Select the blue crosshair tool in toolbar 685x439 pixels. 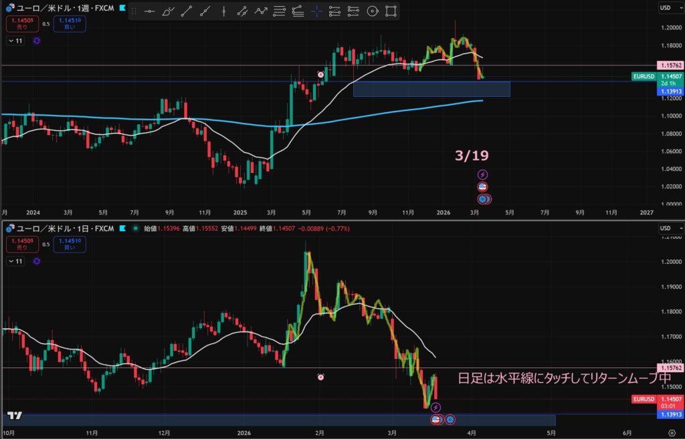pos(316,11)
